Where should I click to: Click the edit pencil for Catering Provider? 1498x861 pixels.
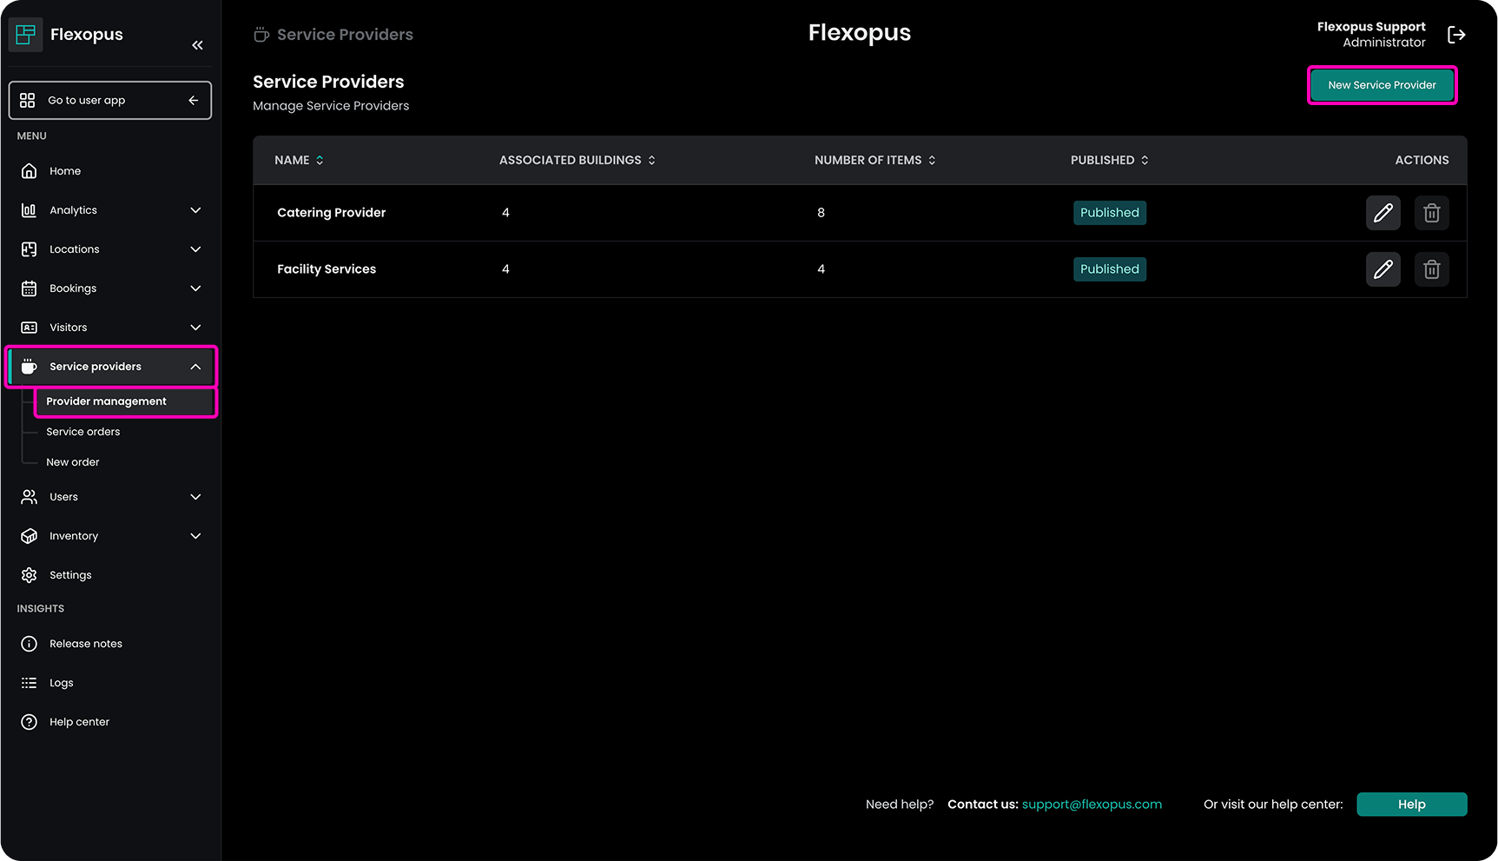(1383, 213)
